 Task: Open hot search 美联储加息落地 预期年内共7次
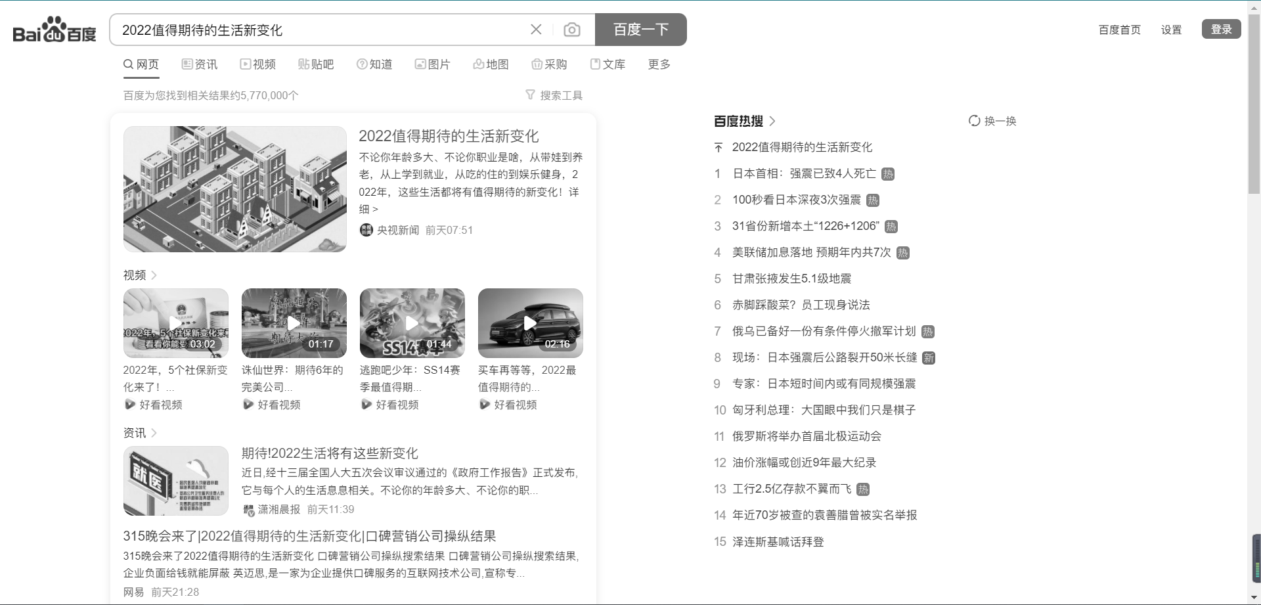(812, 252)
